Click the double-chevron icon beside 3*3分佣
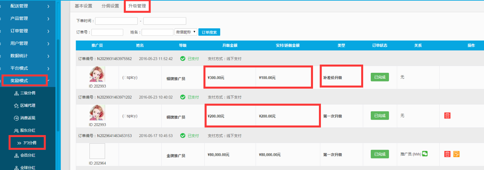The height and width of the screenshot is (170, 484). tap(19, 143)
